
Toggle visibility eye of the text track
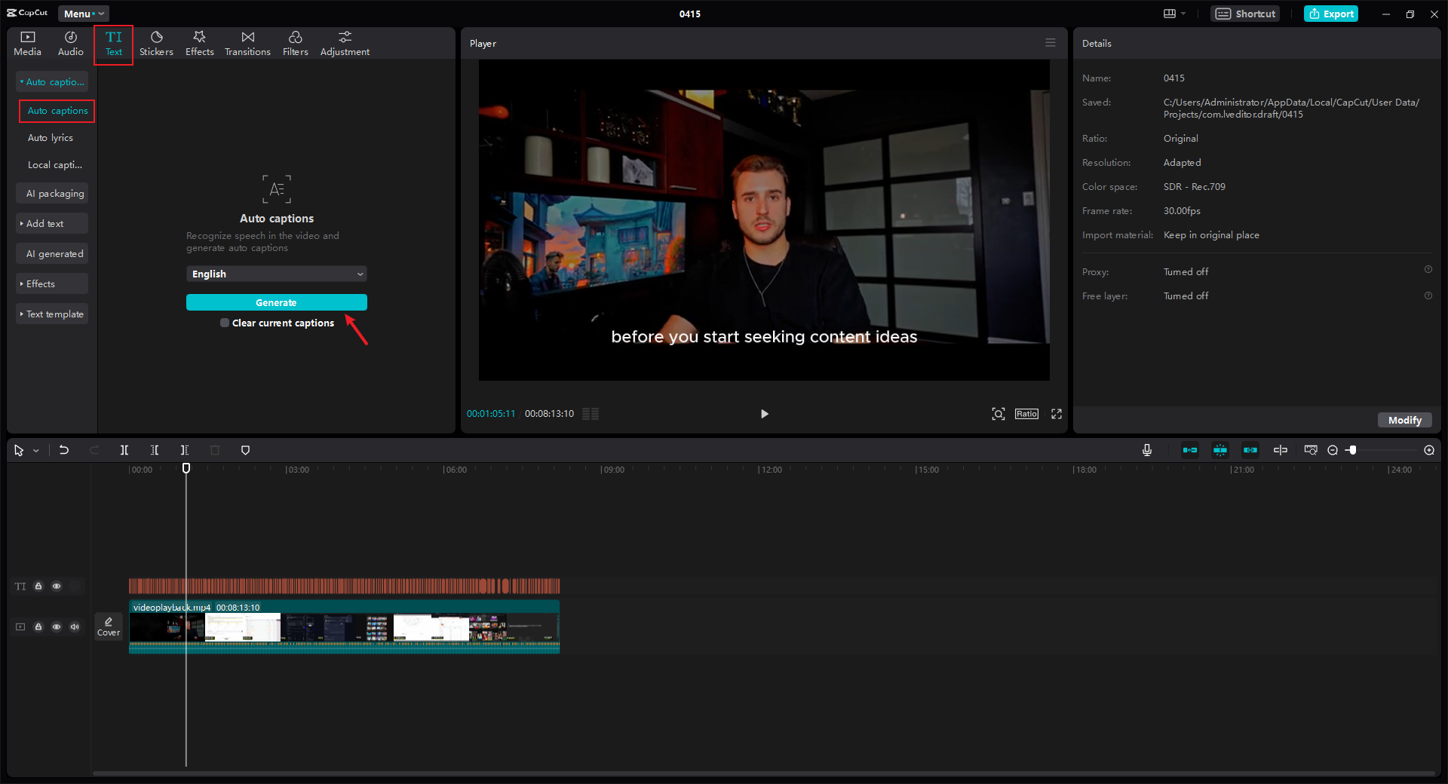(x=57, y=586)
